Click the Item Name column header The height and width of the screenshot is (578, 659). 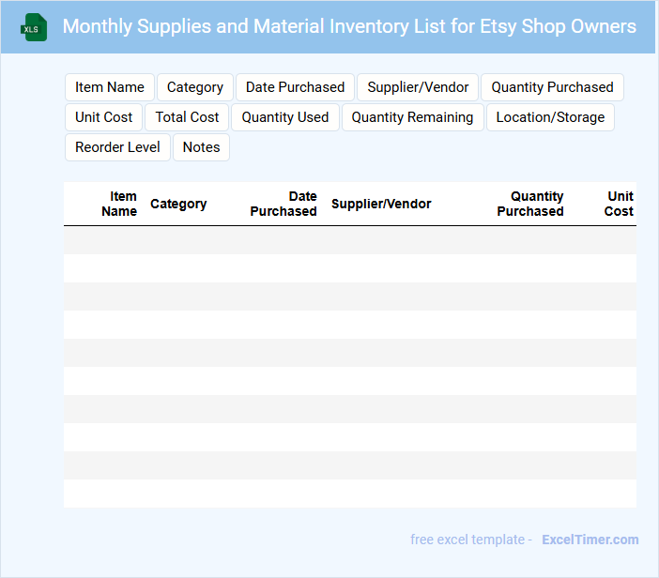(x=119, y=204)
